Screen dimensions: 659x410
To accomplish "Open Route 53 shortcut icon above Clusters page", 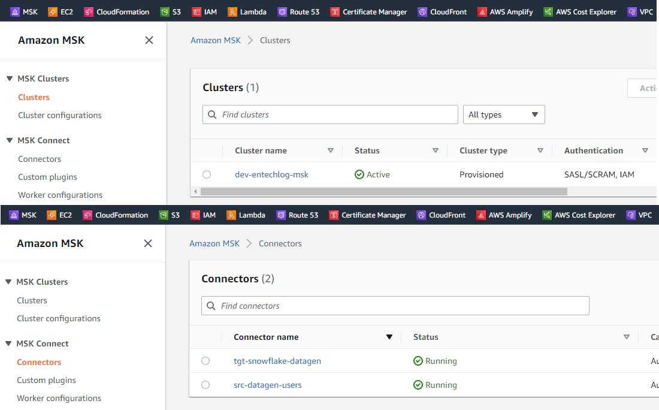I will pyautogui.click(x=282, y=12).
